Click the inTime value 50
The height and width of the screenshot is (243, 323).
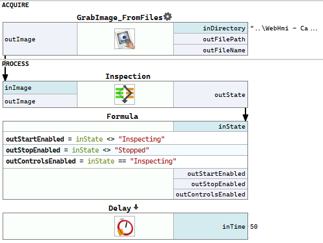click(x=254, y=226)
